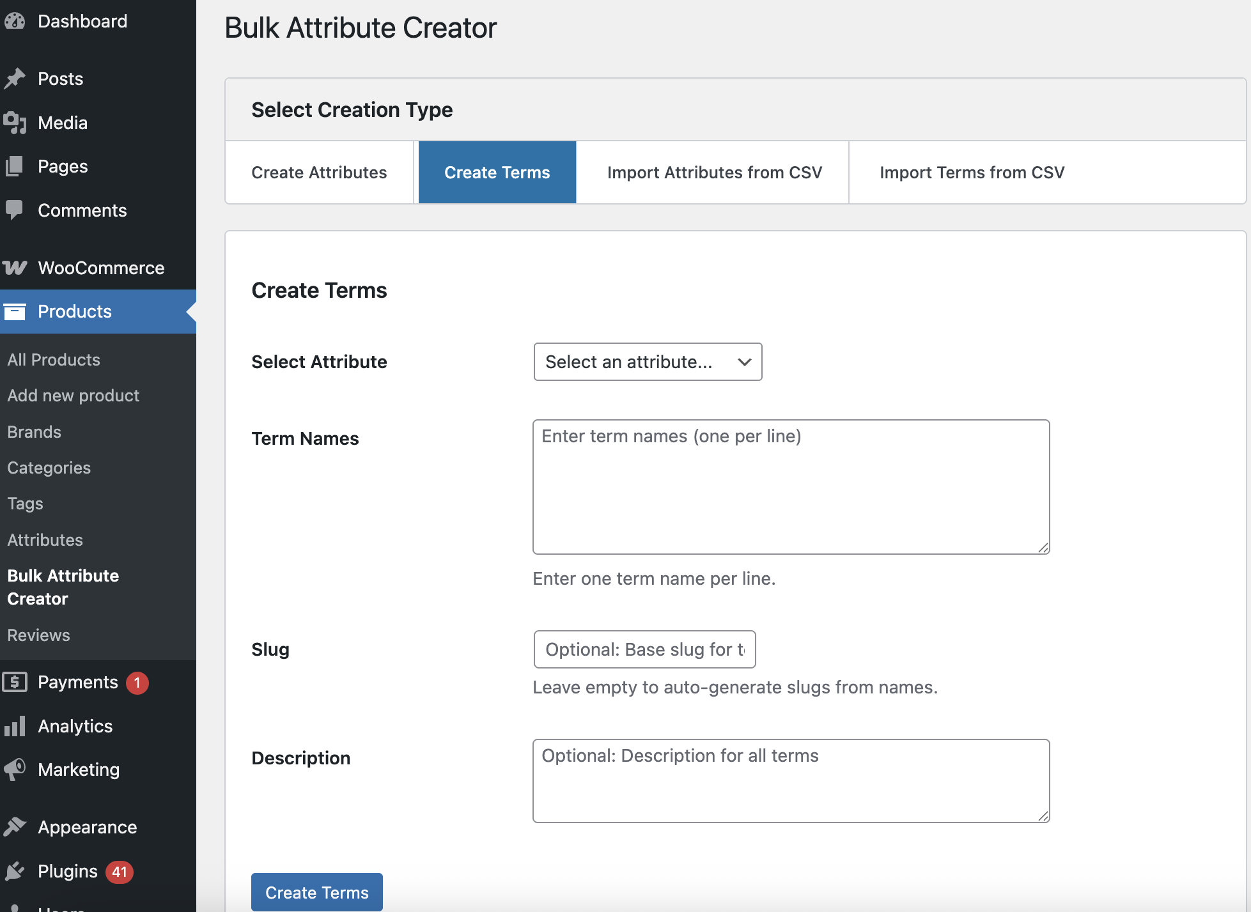Click Bulk Attribute Creator submenu link
The width and height of the screenshot is (1251, 912).
coord(63,587)
